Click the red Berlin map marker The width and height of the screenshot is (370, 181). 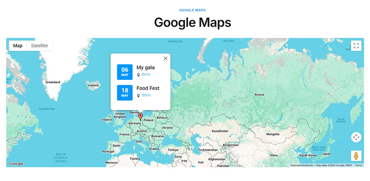coord(140,117)
